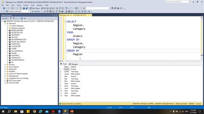
Task: Click the Navigate Backward circle icon
Action: click(x=4, y=8)
